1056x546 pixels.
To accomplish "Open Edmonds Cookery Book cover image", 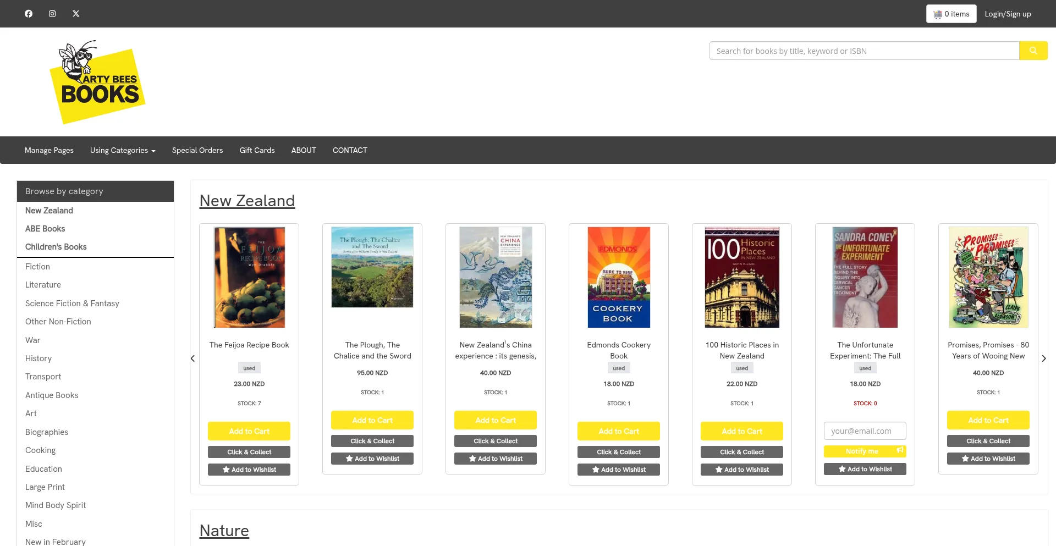I will point(619,277).
